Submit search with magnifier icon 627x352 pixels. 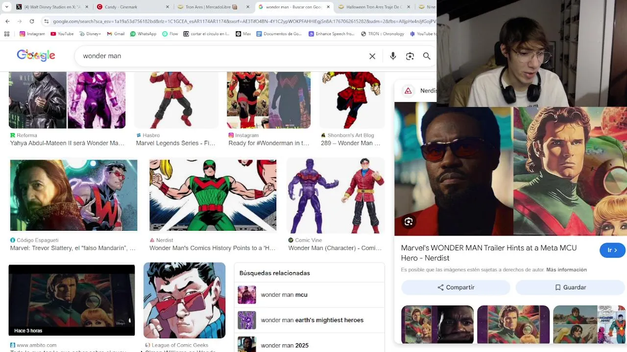pyautogui.click(x=427, y=56)
